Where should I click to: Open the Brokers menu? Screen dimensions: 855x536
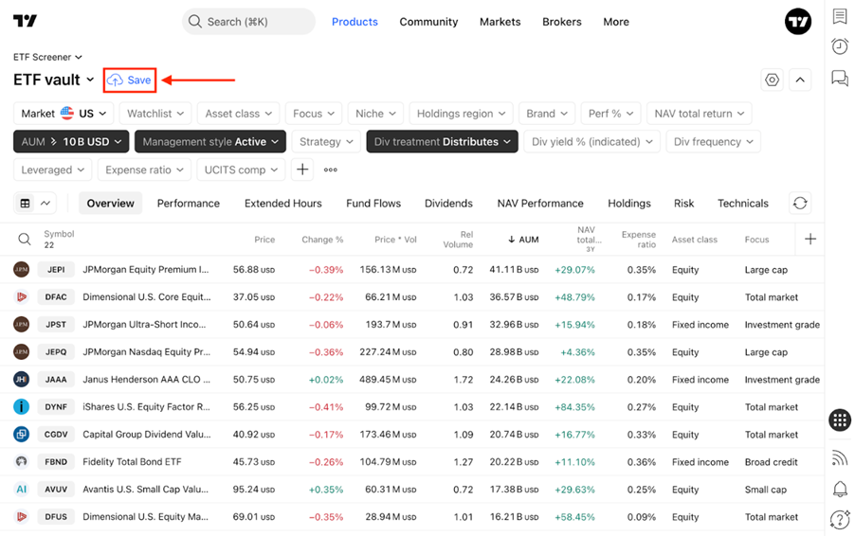pos(562,22)
